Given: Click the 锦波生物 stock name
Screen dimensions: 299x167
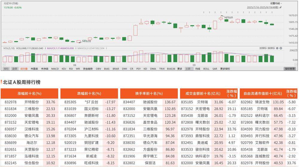Looking at the screenshot, I should 262,102.
